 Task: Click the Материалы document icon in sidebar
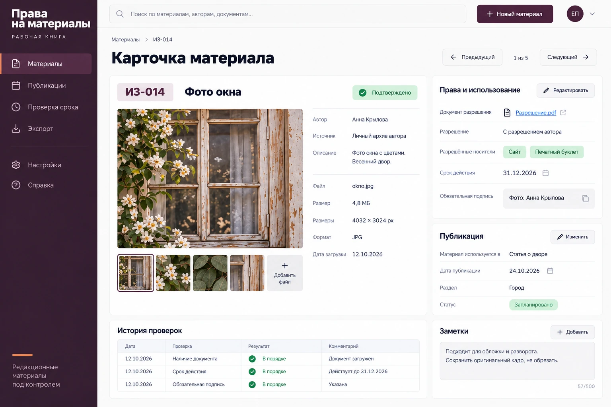(16, 64)
